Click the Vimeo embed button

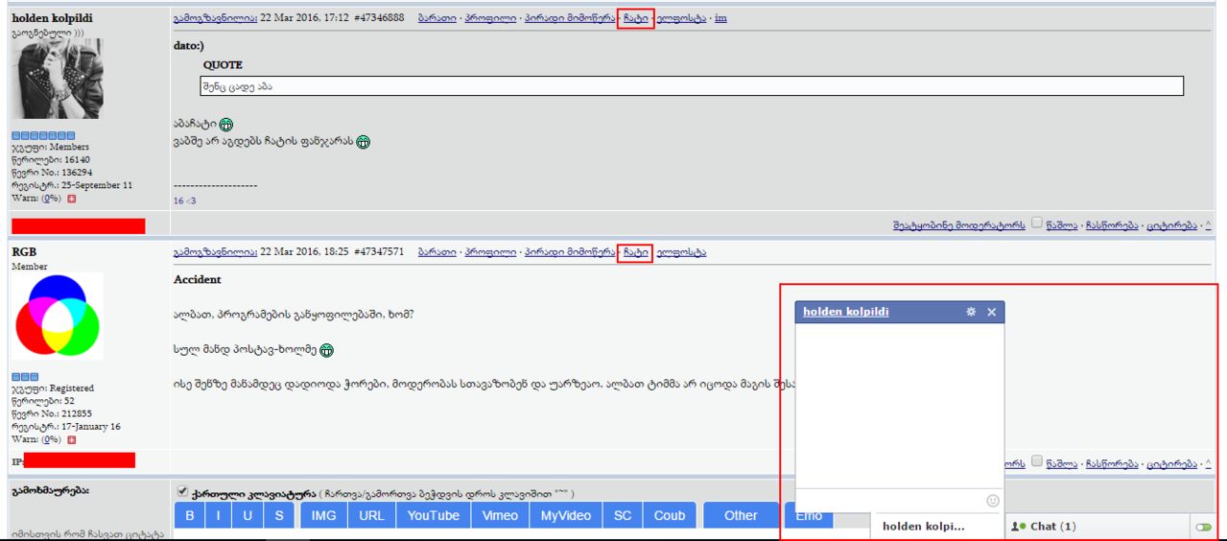point(500,515)
